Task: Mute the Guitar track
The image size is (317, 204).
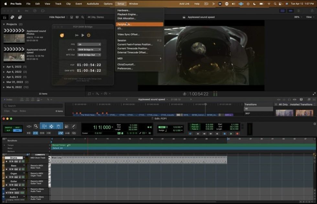Action: tap(12, 185)
